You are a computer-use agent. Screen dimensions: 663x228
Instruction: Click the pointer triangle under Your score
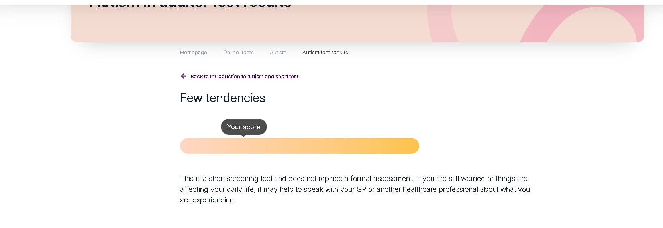pyautogui.click(x=243, y=136)
